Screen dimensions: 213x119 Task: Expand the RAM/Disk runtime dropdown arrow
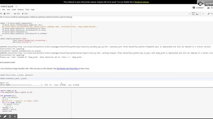pyautogui.click(x=203, y=14)
